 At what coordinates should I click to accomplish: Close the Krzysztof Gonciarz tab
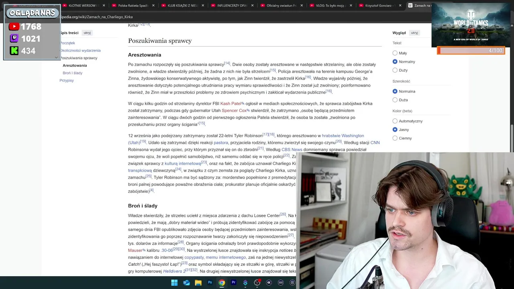click(x=400, y=6)
